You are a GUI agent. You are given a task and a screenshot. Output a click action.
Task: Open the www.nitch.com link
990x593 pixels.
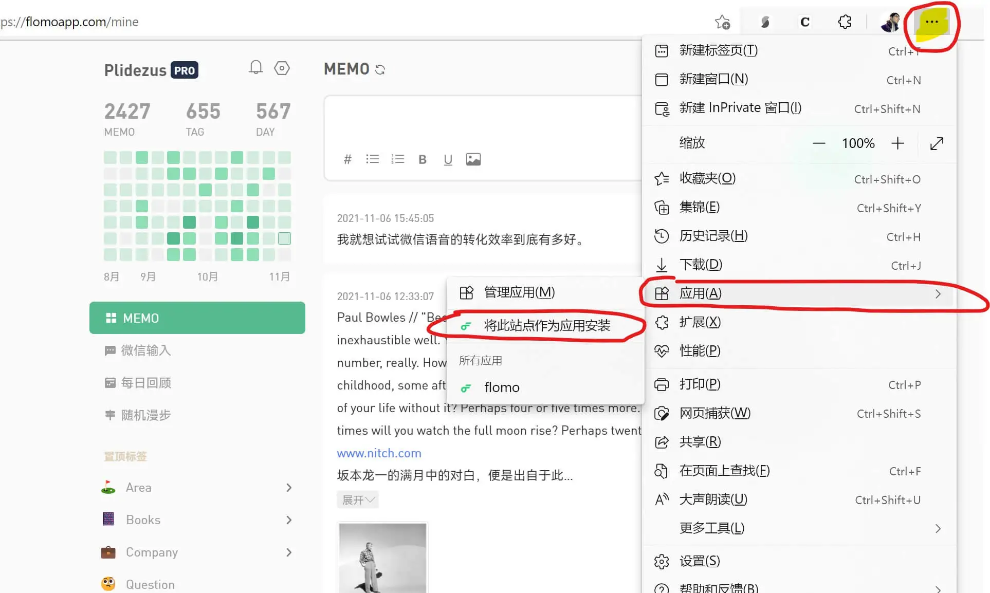click(379, 453)
